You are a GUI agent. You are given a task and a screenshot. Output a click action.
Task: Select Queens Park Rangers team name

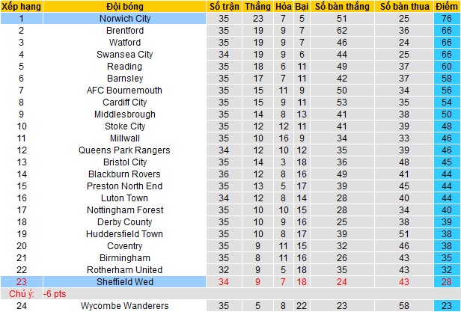click(124, 150)
